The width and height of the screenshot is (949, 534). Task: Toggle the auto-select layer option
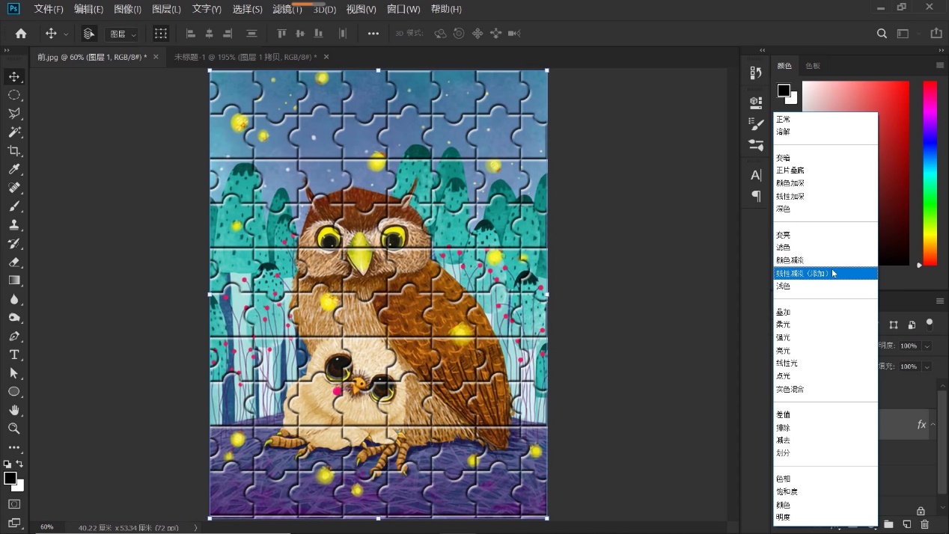(x=89, y=34)
